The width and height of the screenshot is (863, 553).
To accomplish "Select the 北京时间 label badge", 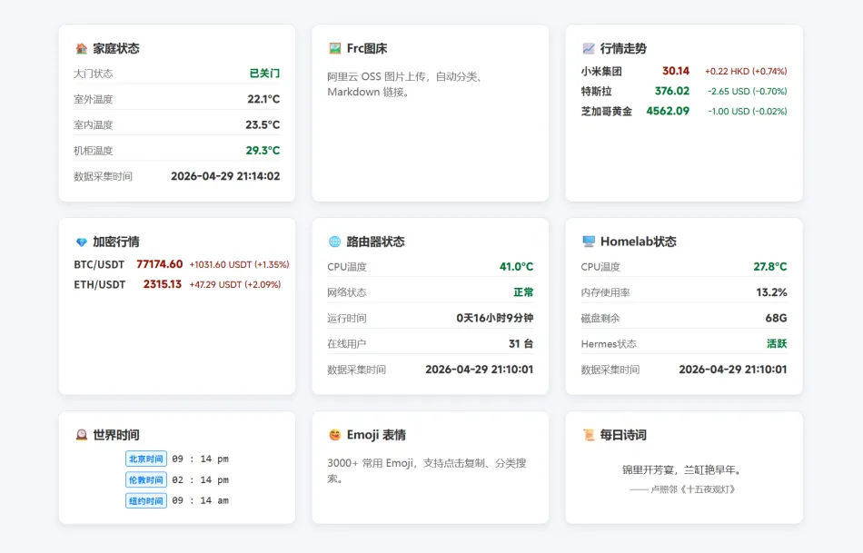I will (x=145, y=459).
